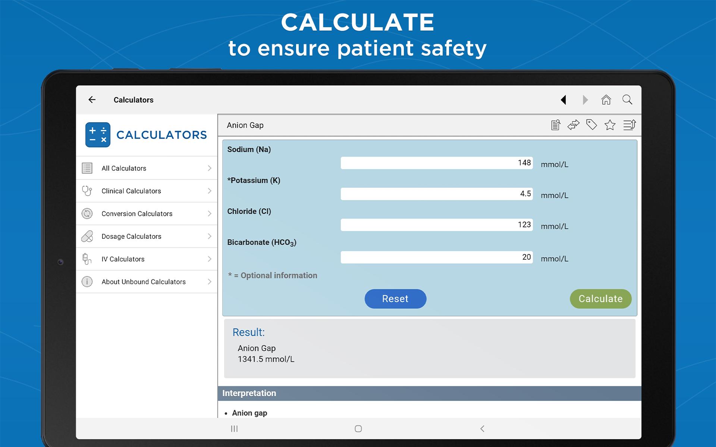Open Dosage Calculators menu item
The width and height of the screenshot is (716, 447).
(x=147, y=236)
